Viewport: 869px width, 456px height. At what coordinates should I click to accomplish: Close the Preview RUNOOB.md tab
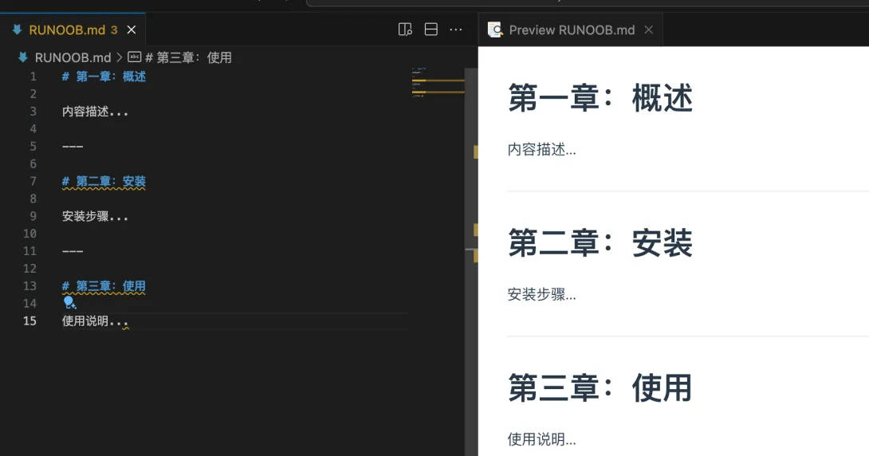[648, 30]
